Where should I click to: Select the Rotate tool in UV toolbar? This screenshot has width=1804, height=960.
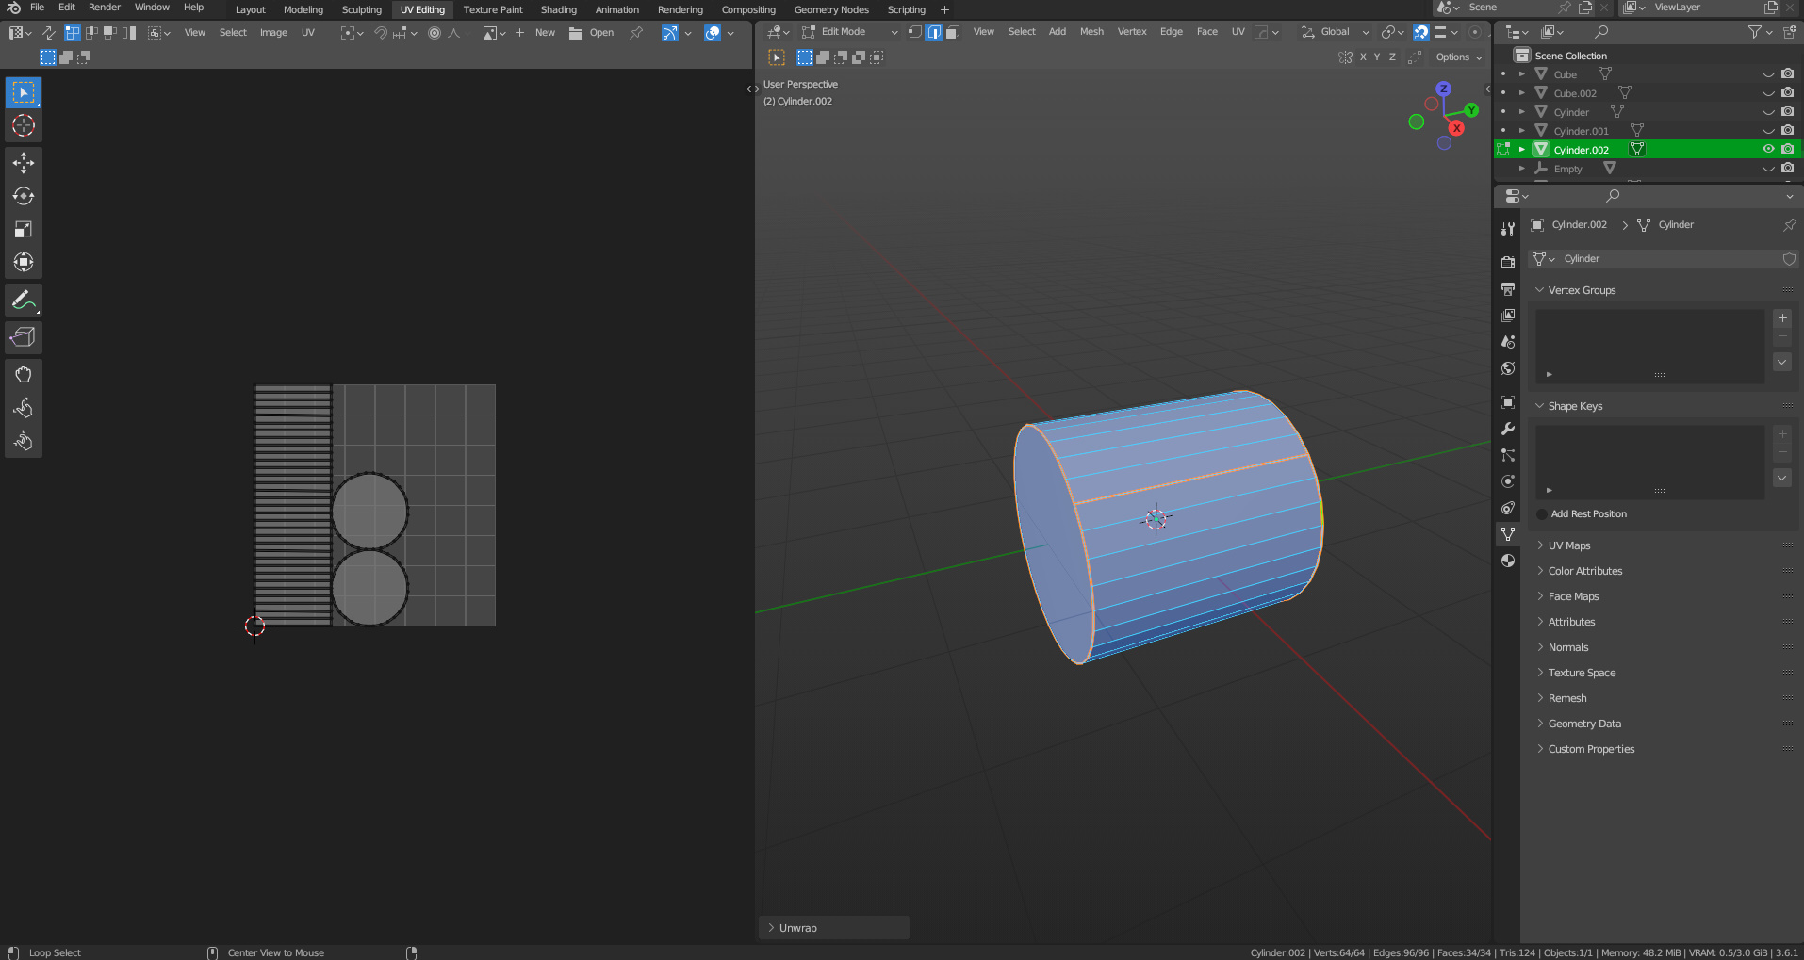click(x=24, y=196)
